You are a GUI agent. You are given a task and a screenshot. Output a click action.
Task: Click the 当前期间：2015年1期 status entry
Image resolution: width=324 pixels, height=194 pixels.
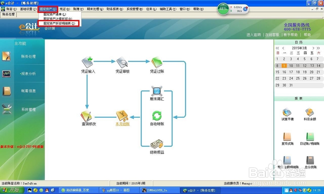131,183
